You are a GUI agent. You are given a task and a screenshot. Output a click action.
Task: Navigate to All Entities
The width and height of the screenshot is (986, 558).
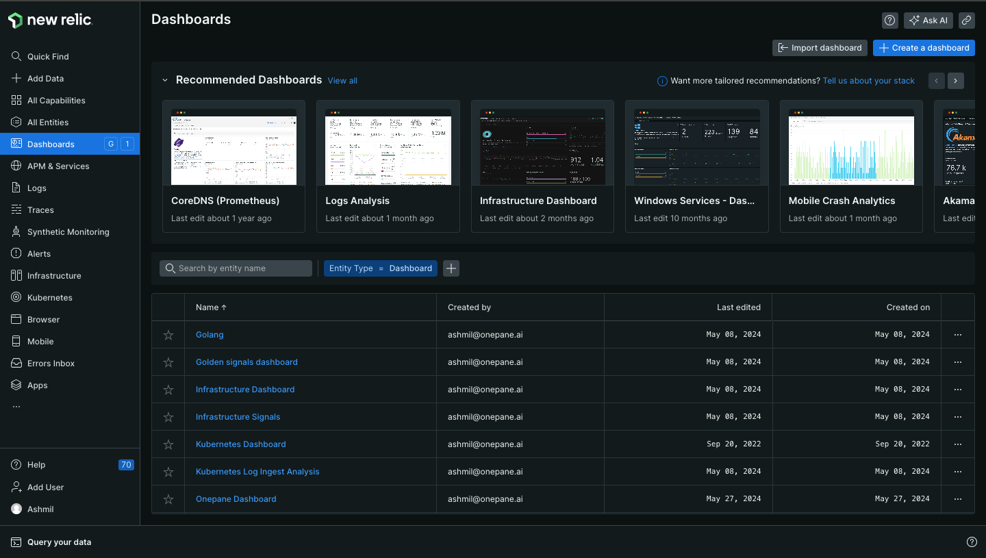coord(70,123)
